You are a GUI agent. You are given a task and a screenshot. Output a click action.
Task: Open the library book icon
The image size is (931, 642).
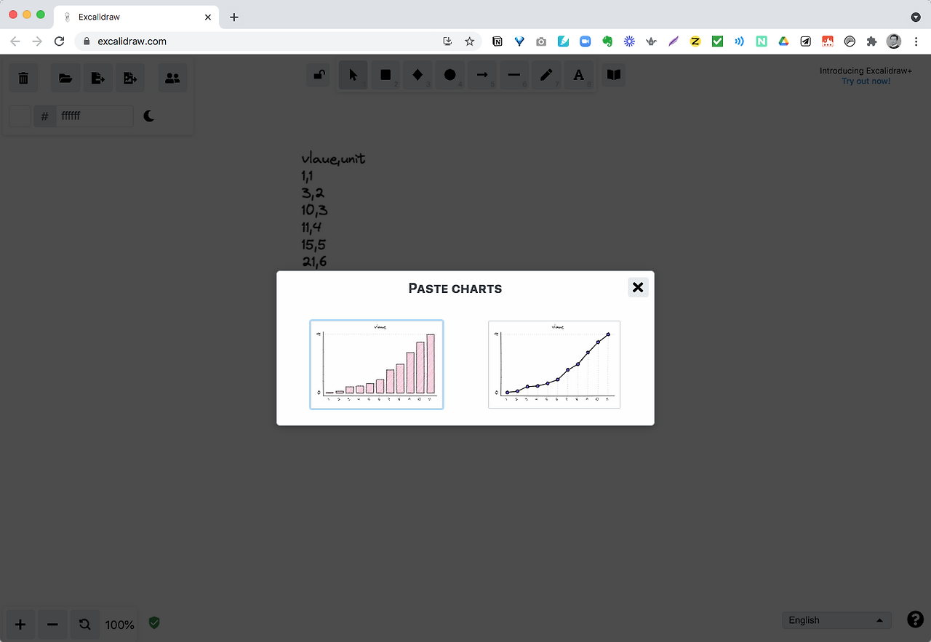click(614, 75)
